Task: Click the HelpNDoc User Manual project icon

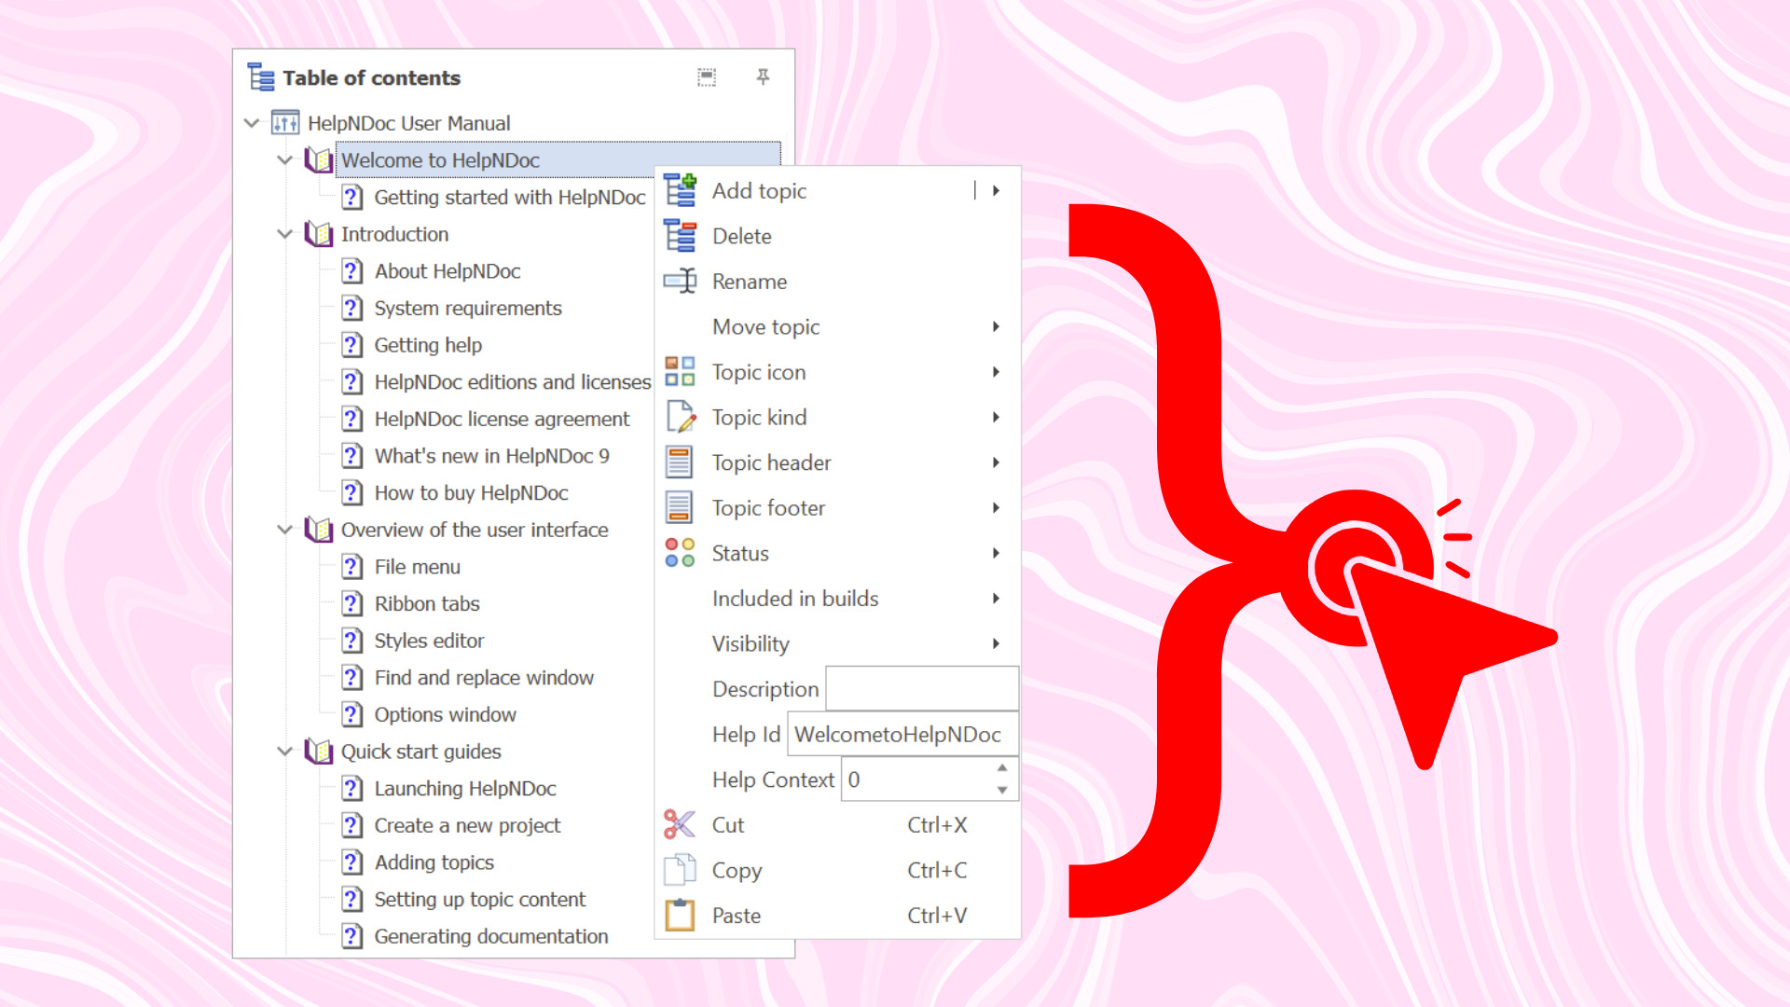Action: (x=285, y=123)
